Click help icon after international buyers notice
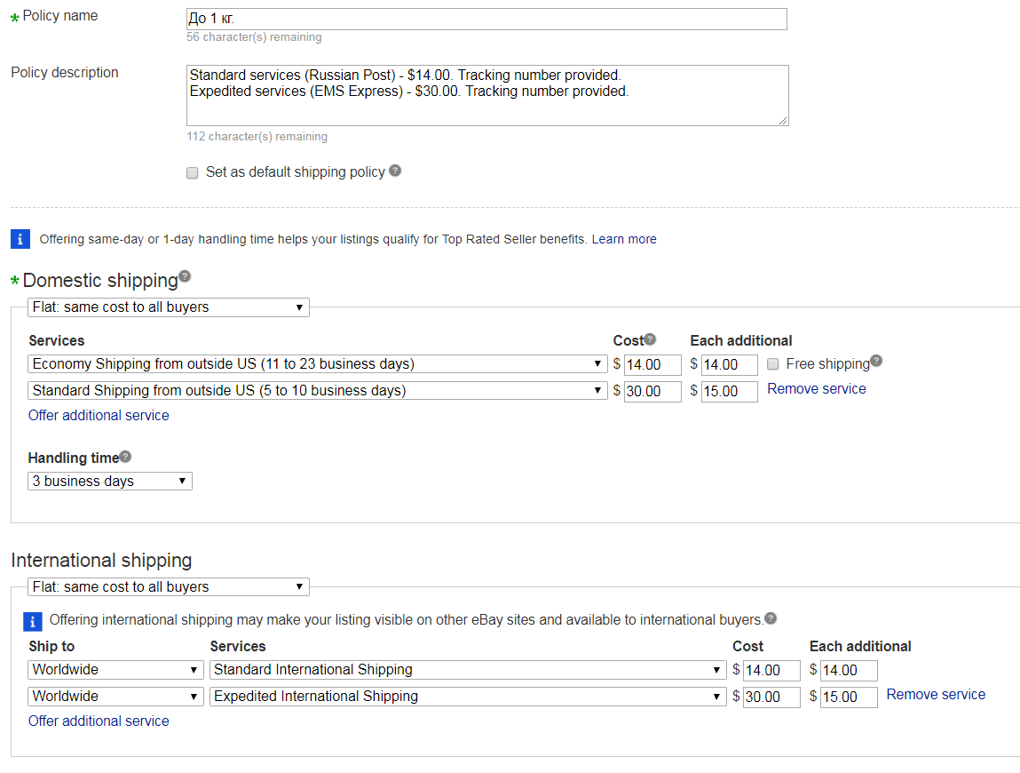 click(x=771, y=618)
